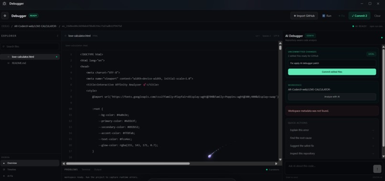Focus the Ask AI about this code input
The width and height of the screenshot is (385, 181).
click(329, 168)
